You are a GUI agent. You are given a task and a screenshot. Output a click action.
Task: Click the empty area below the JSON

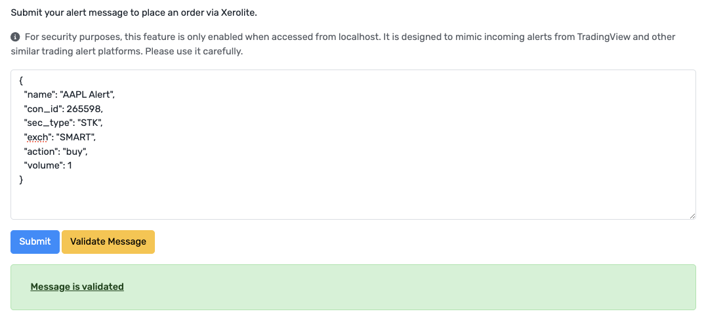coord(353,202)
